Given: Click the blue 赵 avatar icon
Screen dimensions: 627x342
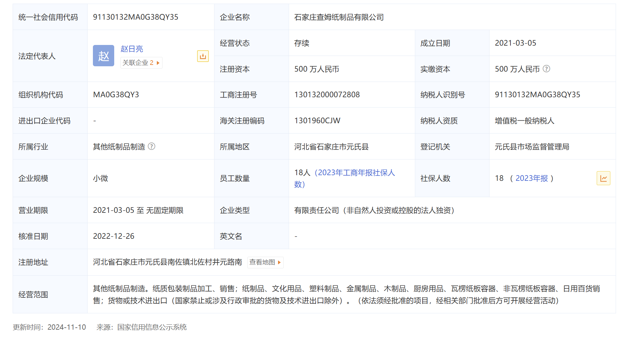Looking at the screenshot, I should [104, 56].
